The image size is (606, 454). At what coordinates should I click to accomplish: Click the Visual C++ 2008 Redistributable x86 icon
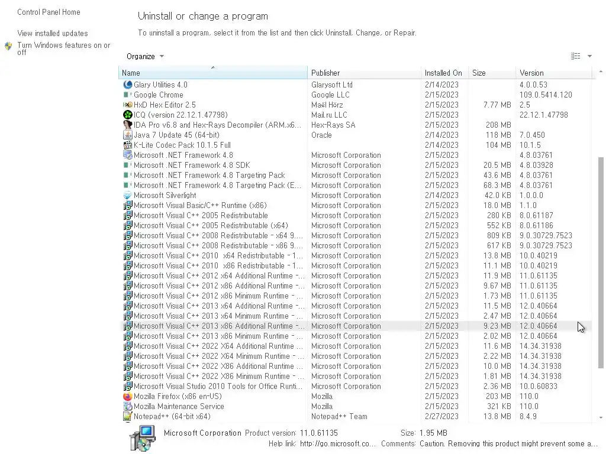tap(128, 245)
